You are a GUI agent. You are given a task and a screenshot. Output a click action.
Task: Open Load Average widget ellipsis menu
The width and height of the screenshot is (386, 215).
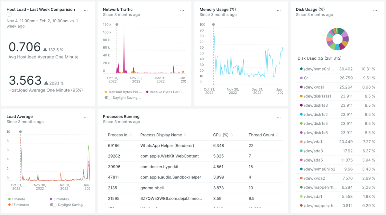pos(86,118)
